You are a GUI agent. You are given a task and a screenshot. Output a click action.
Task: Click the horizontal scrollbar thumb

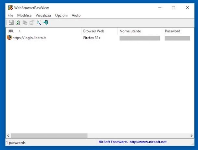(x=49, y=136)
